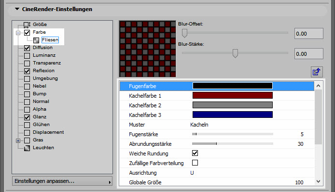
Task: Open the gray Kachelfarbe 2 swatch
Action: [x=233, y=105]
